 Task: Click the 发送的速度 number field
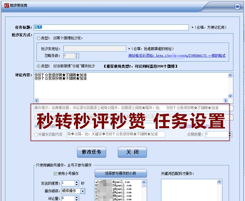[x=68, y=183]
